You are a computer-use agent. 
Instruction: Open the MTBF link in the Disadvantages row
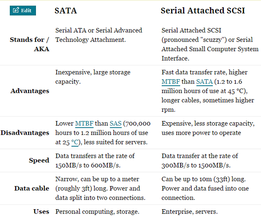click(x=84, y=124)
